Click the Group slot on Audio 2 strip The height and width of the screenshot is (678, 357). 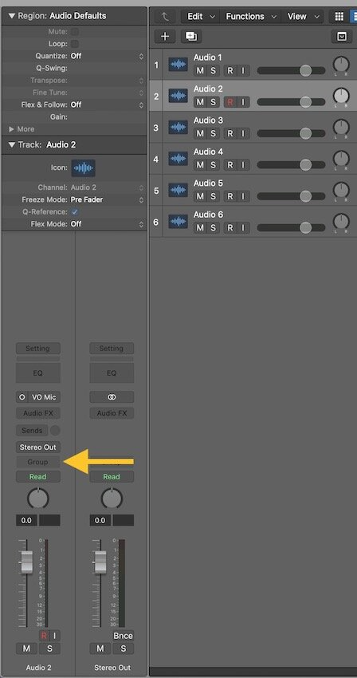pos(38,462)
